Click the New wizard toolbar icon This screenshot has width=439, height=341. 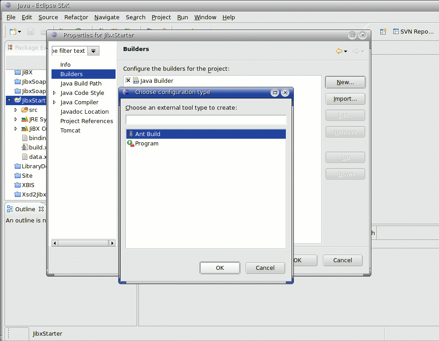[x=13, y=32]
